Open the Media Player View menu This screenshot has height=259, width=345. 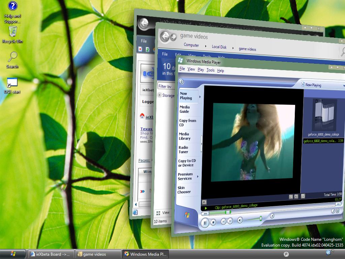pyautogui.click(x=191, y=69)
